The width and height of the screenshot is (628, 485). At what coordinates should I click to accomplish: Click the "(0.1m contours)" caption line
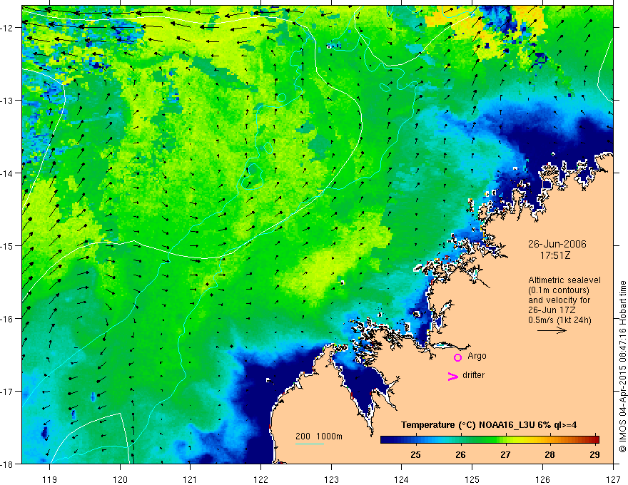coord(559,290)
